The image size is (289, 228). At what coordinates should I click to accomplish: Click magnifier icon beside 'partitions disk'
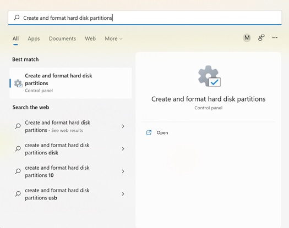(18, 149)
